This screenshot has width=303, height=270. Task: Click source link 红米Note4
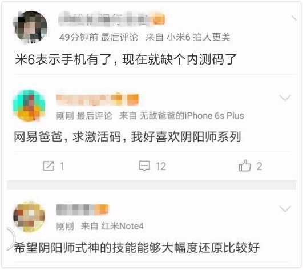[122, 226]
